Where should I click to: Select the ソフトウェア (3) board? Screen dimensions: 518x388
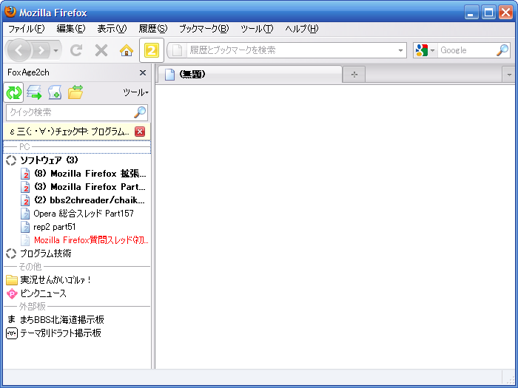point(49,160)
